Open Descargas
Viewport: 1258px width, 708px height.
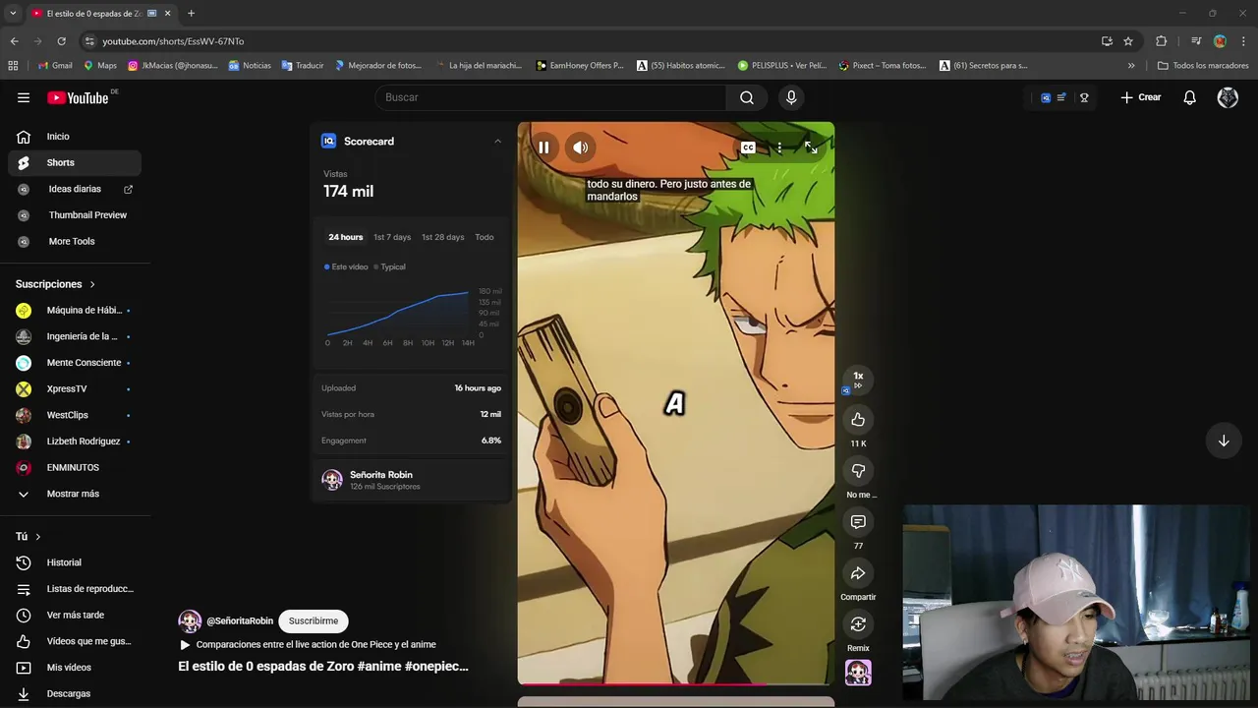75,693
